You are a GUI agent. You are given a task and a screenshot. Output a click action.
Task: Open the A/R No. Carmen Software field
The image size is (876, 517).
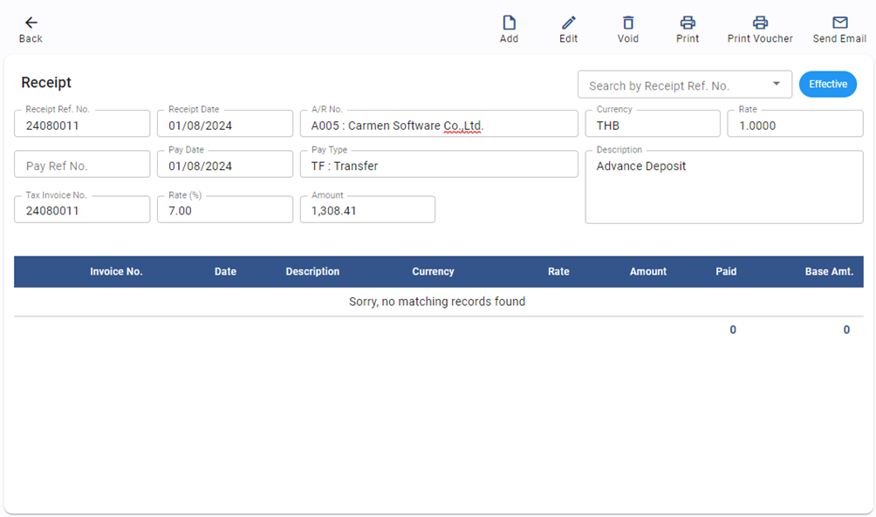coord(438,125)
